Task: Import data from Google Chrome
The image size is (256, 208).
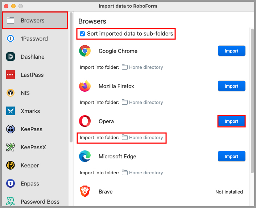Action: click(231, 51)
